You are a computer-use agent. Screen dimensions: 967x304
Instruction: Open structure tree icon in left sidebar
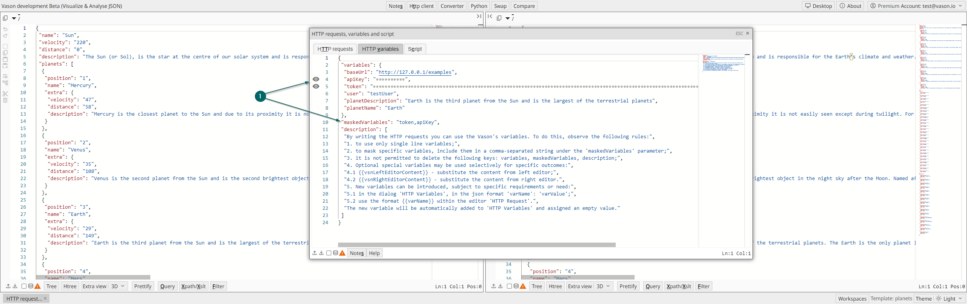point(5,83)
